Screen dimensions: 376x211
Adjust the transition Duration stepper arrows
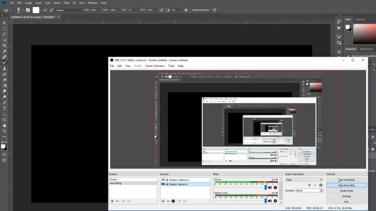[x=321, y=190]
